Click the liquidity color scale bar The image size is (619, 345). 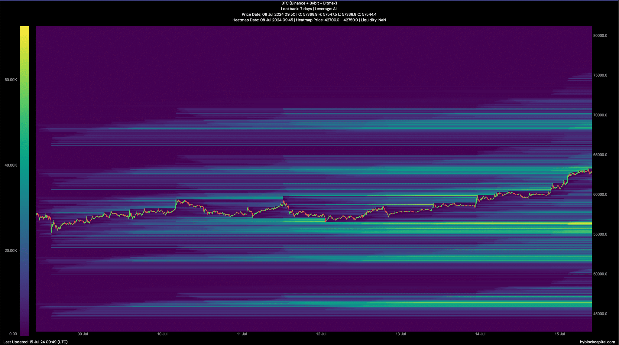[x=24, y=181]
